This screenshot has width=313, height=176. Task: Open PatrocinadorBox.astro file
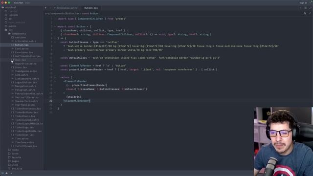click(x=29, y=93)
